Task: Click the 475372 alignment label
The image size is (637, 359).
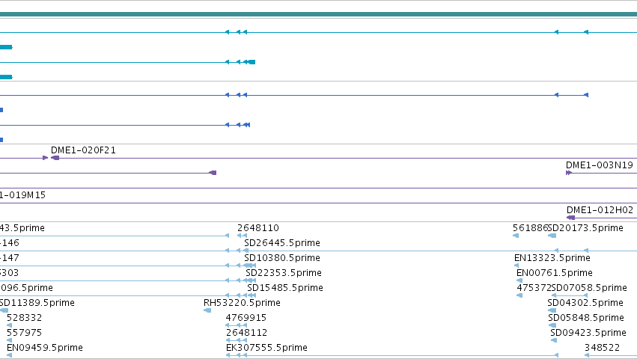Action: point(534,288)
